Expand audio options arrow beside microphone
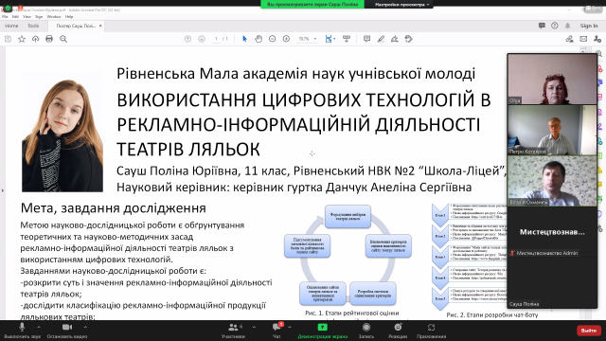 click(x=39, y=327)
